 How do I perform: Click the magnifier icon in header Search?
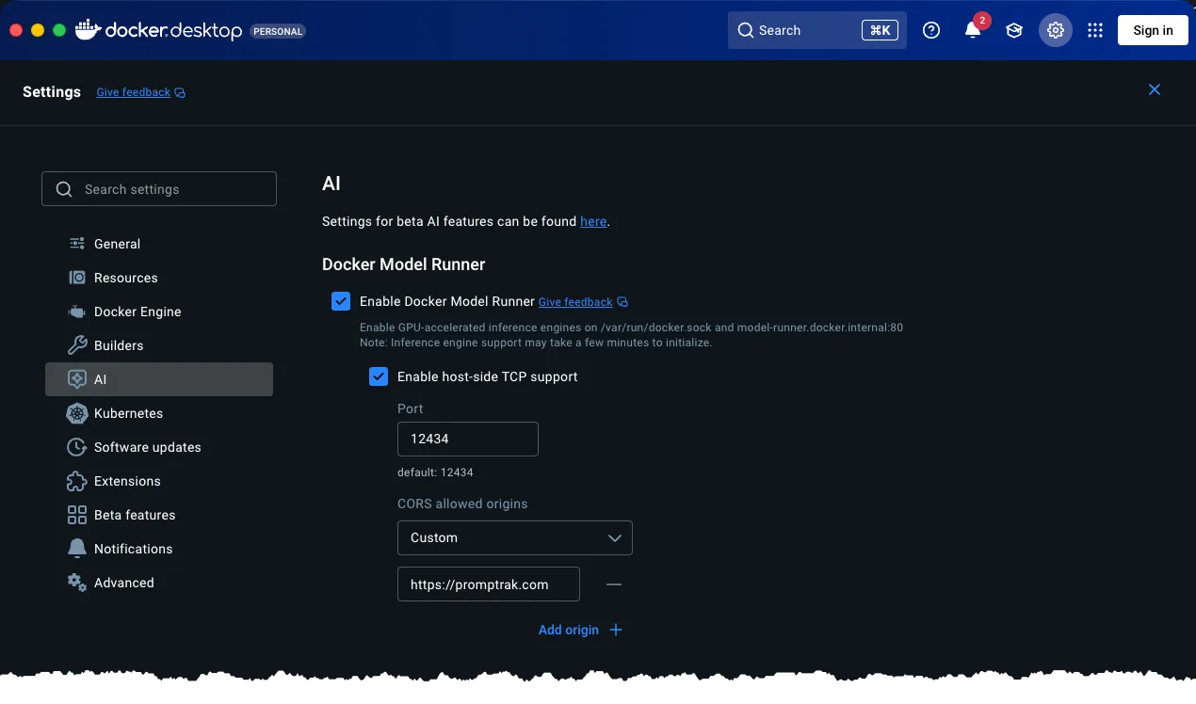[746, 30]
